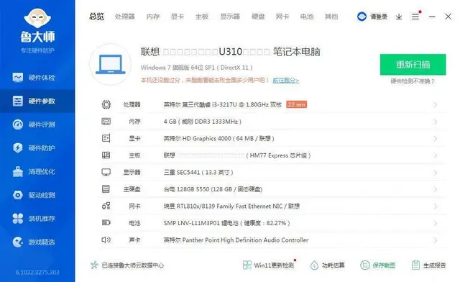This screenshot has width=460, height=282.
Task: Click the 已连接鲁大师云数据中心 status text
Action: coord(132,265)
